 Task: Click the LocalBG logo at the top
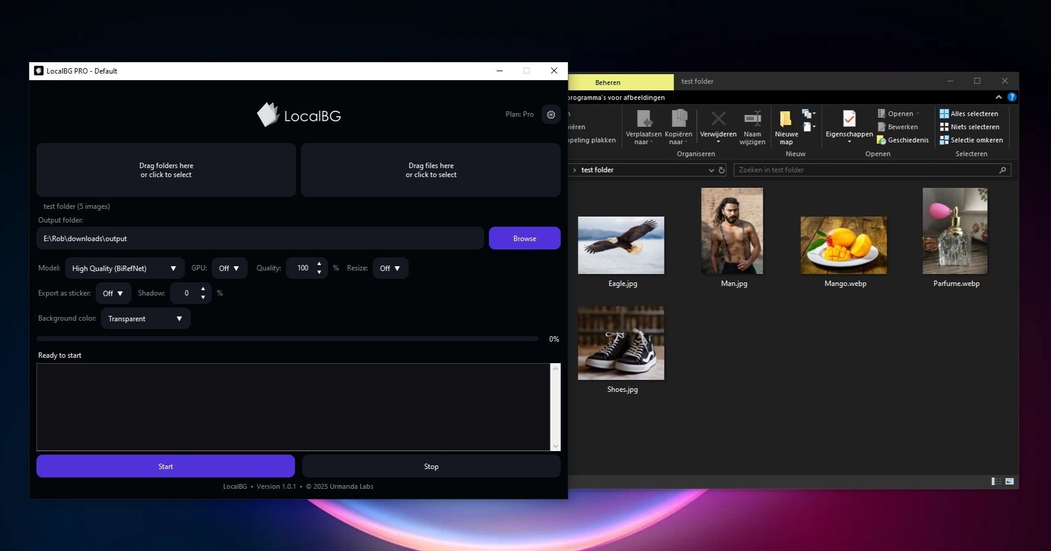(x=299, y=114)
